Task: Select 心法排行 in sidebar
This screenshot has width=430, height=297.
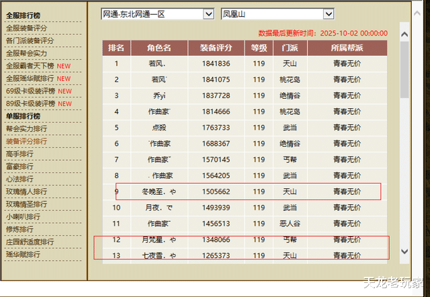Action: 19,179
